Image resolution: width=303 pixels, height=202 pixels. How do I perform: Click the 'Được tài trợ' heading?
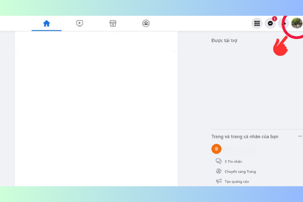click(224, 40)
